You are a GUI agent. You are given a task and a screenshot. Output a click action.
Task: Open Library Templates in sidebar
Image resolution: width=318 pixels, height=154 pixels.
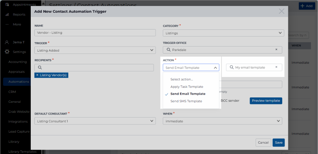[x=22, y=152]
